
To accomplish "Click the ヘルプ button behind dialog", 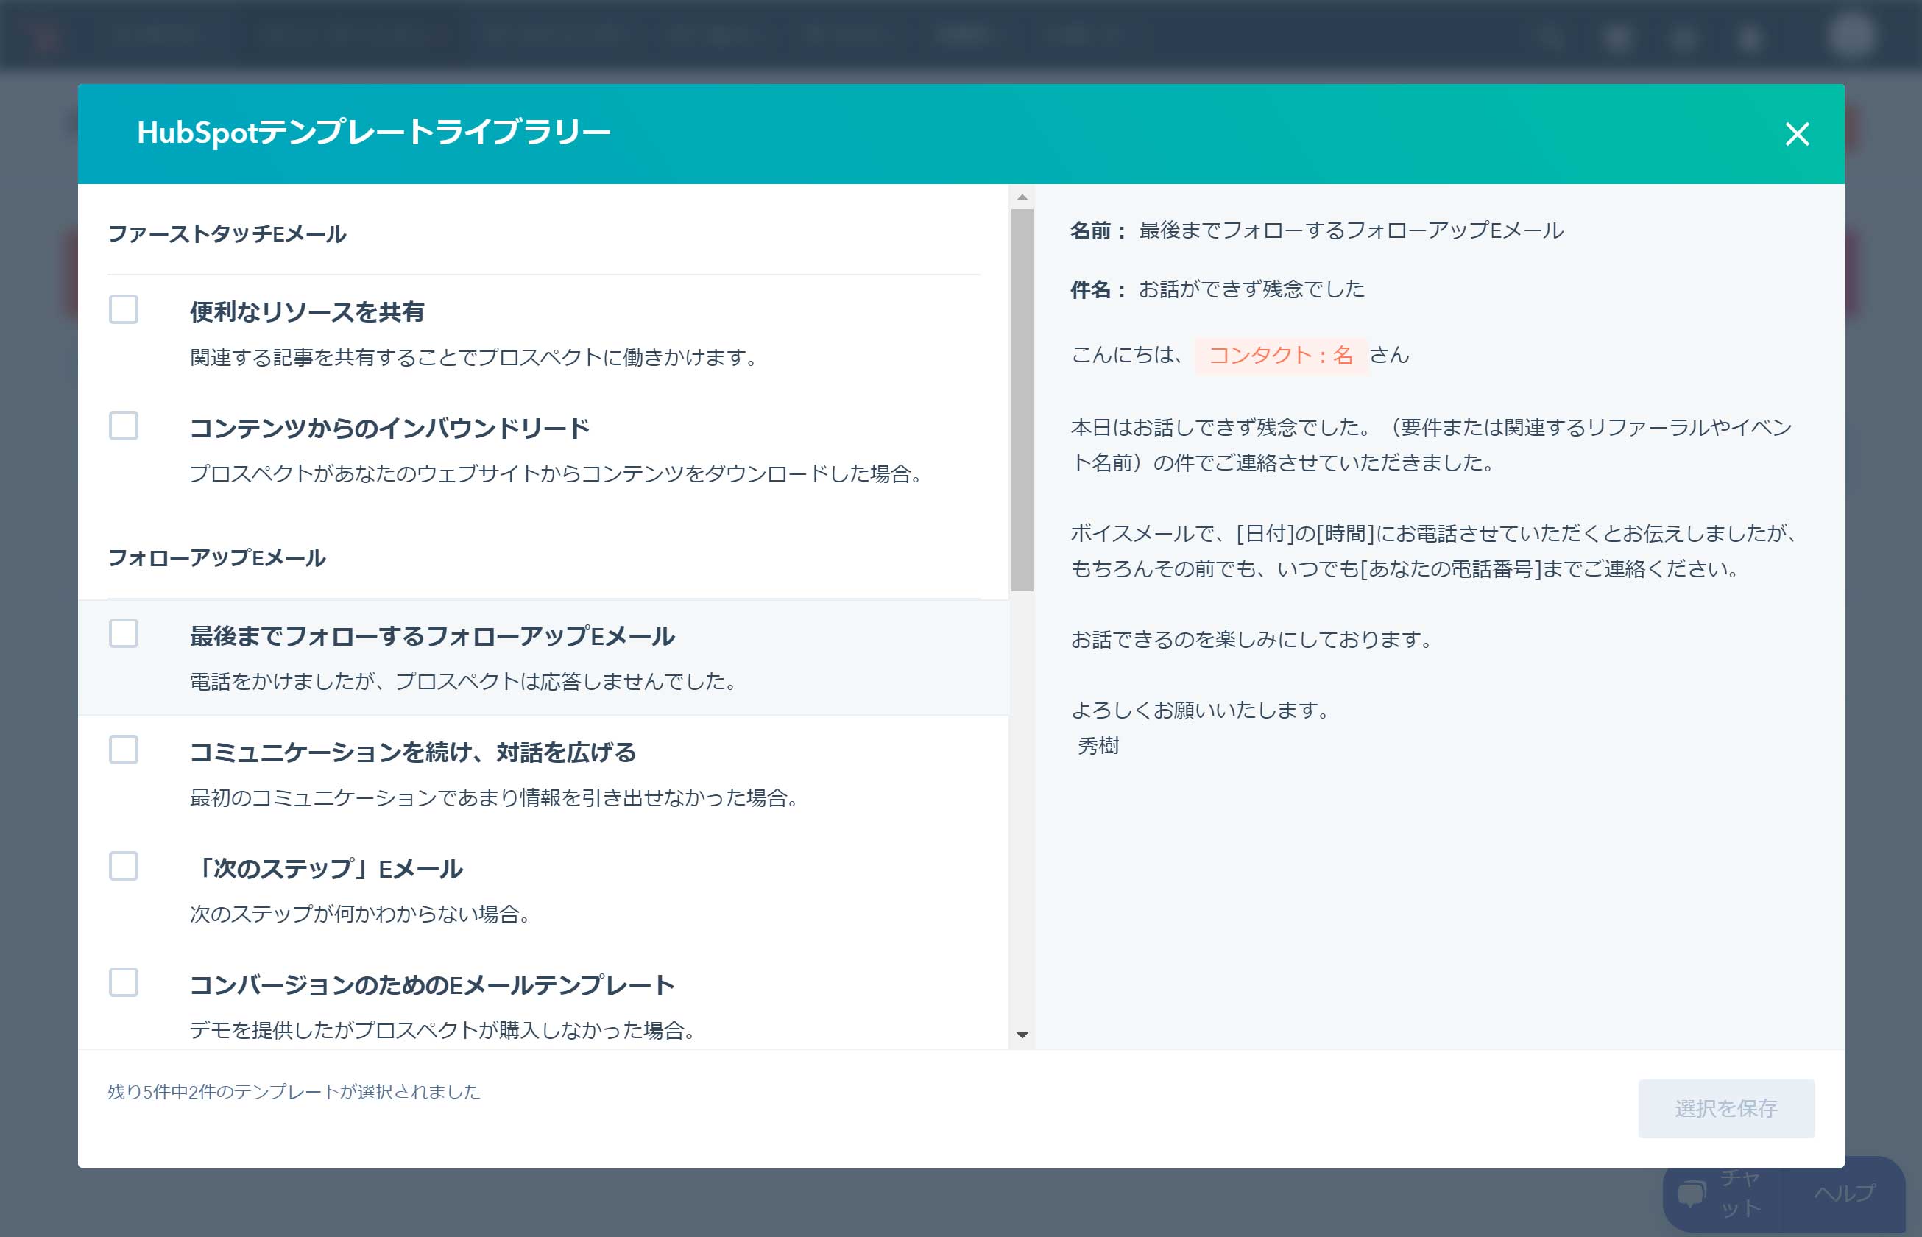I will [1844, 1194].
